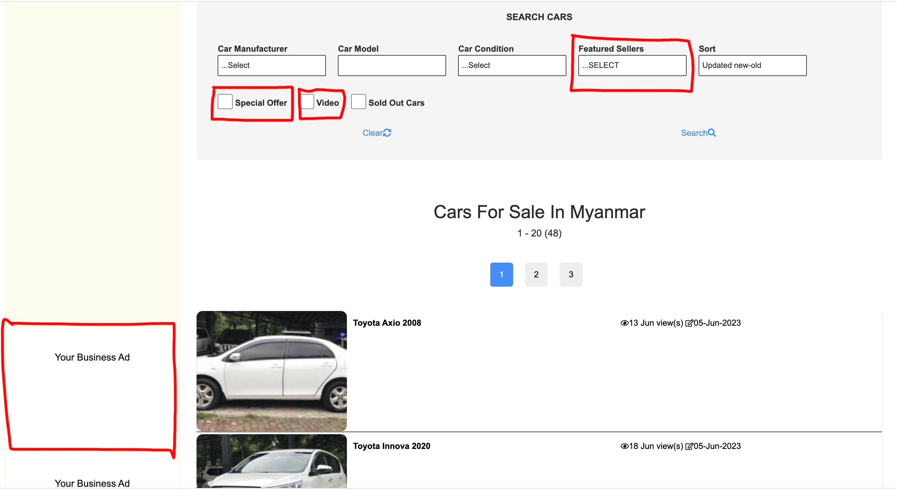Viewport: 897px width, 491px height.
Task: Click the eye views icon for Toyota Axio
Action: tap(624, 323)
